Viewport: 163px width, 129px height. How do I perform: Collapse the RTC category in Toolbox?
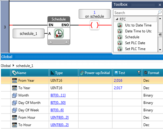tap(117, 19)
